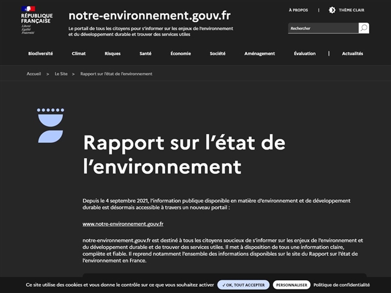This screenshot has height=293, width=391.
Task: Click the search magnifier icon
Action: pyautogui.click(x=364, y=28)
